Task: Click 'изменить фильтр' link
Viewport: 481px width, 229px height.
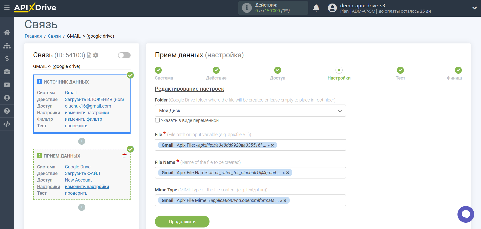Action: 83,119
